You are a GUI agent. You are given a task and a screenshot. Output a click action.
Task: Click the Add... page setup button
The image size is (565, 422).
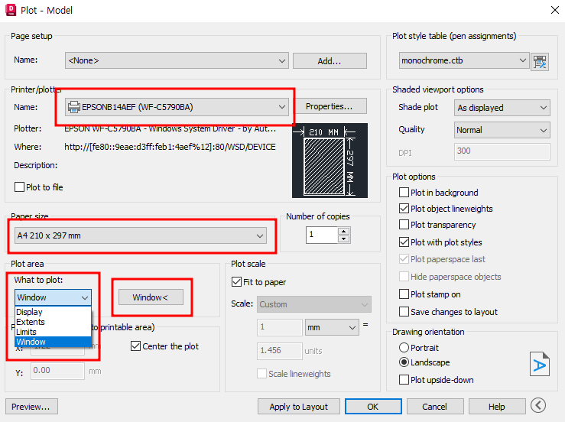tap(330, 61)
